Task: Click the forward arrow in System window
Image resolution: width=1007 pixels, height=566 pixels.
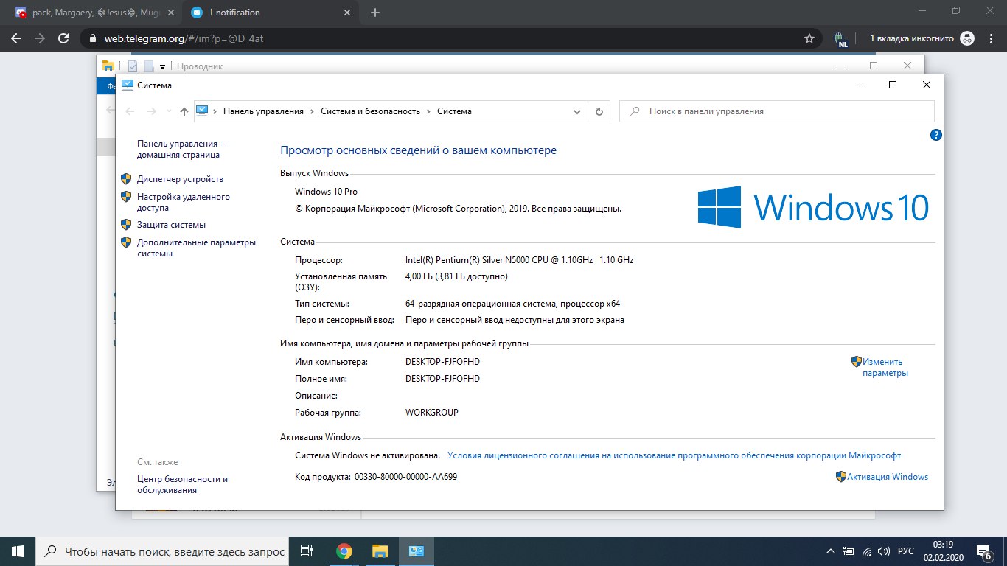Action: (151, 111)
